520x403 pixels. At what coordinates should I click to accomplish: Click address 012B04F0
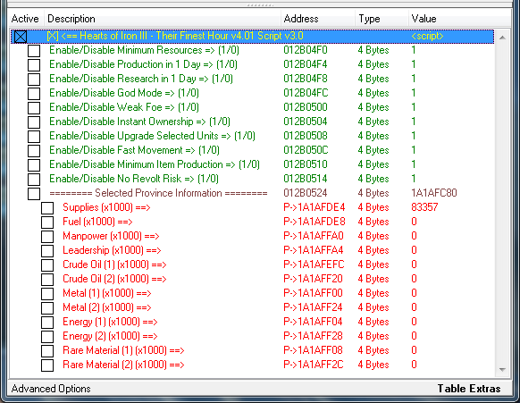coord(306,50)
